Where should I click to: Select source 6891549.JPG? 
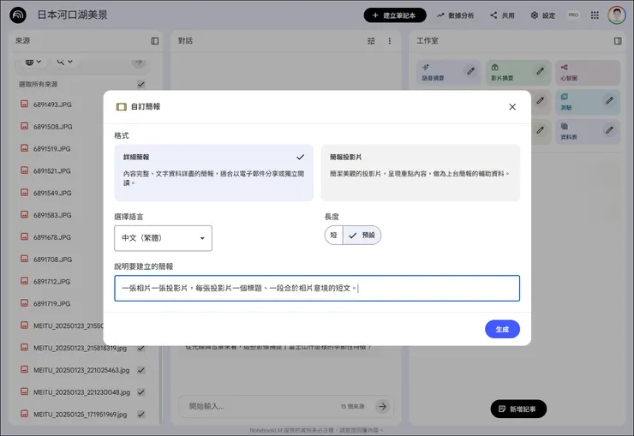click(x=52, y=193)
